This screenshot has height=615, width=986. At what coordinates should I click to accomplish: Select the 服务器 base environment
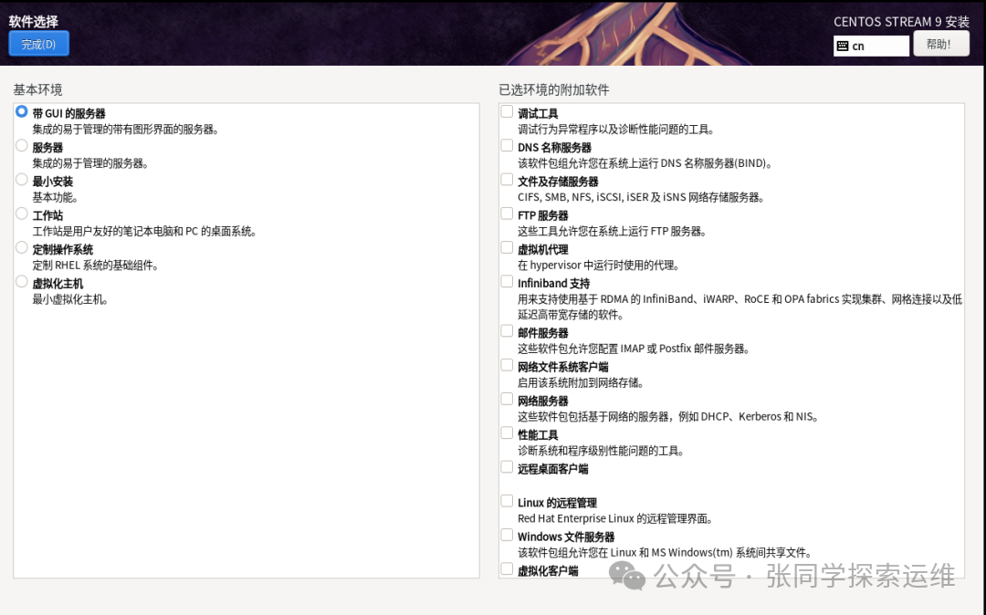[20, 146]
